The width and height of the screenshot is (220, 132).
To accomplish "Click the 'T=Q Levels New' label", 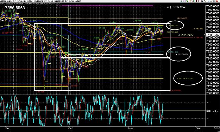I will pos(175,7).
